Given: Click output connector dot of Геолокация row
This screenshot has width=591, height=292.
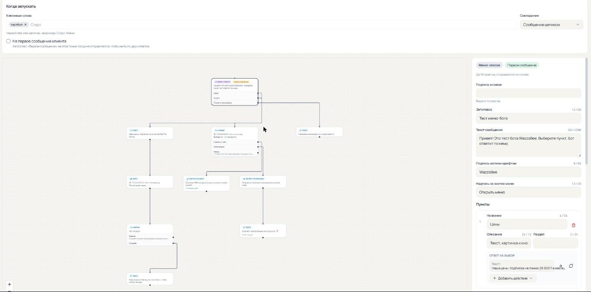Looking at the screenshot, I should pos(258,147).
